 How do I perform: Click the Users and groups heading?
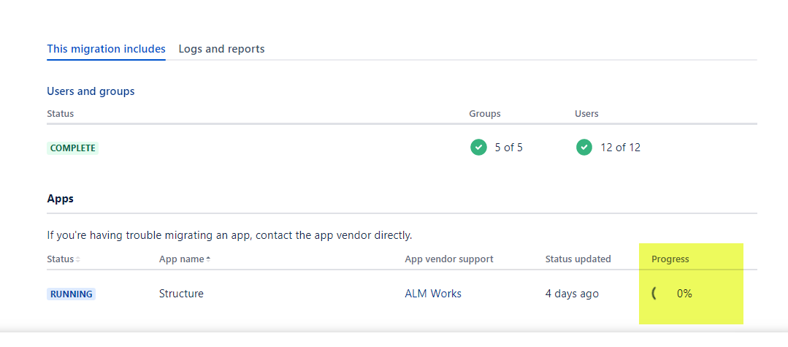(91, 91)
